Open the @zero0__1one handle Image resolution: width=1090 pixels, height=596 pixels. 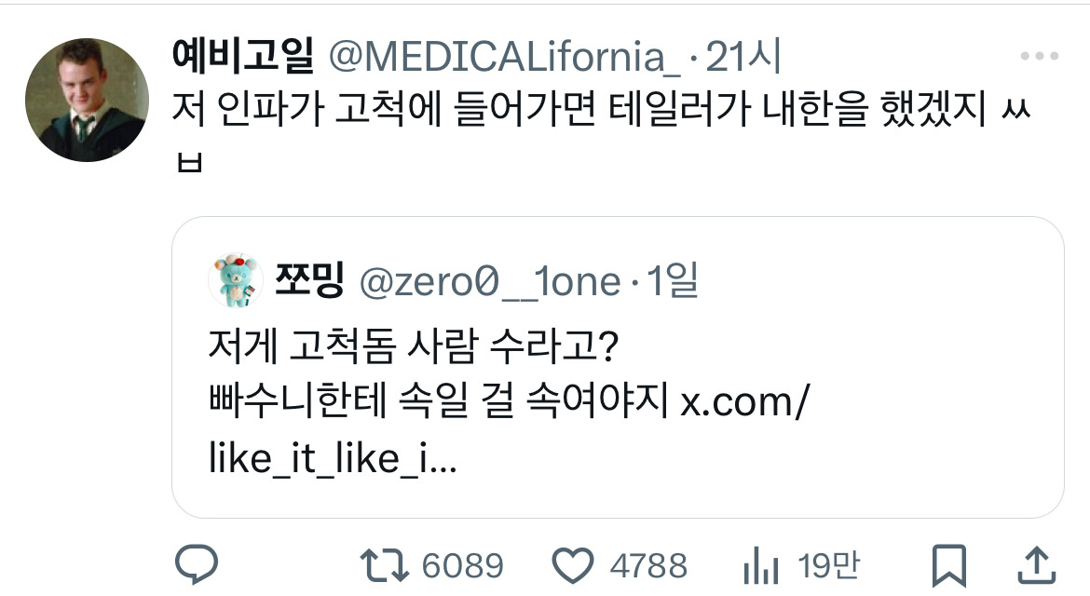coord(490,280)
